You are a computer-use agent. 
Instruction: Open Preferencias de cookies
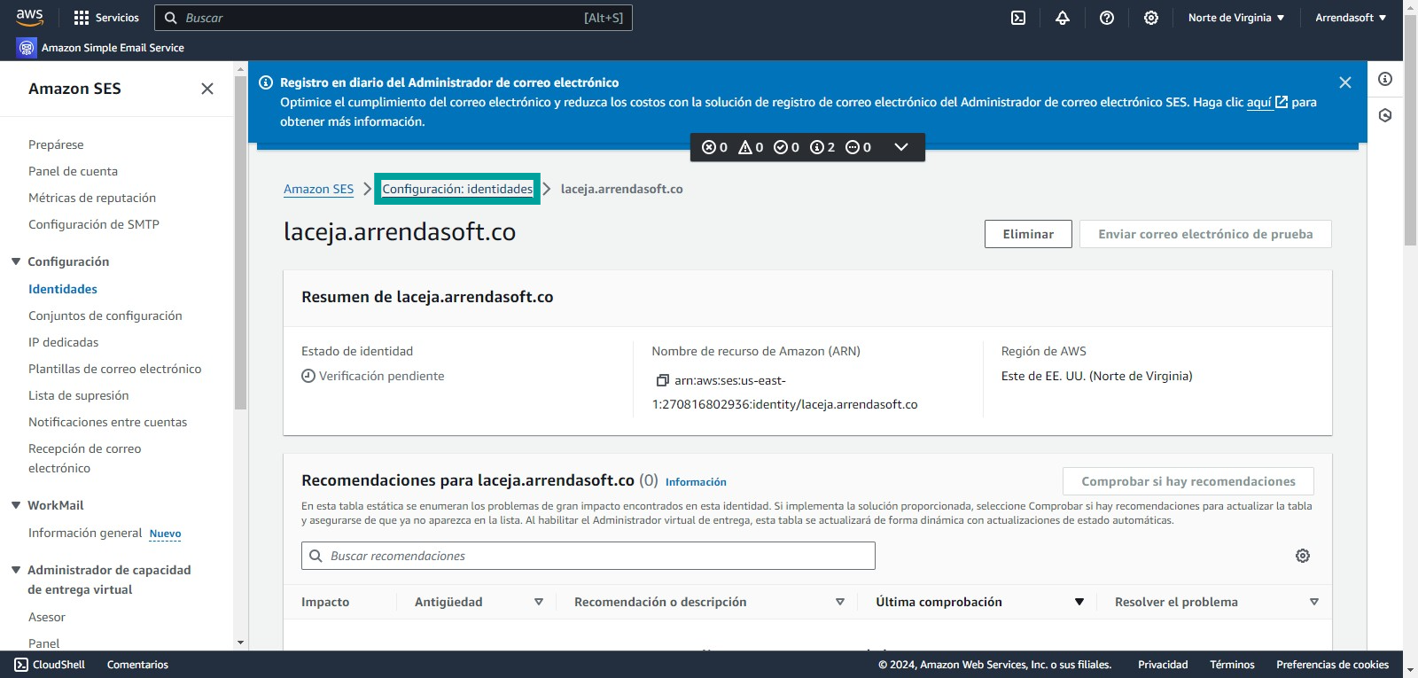[x=1332, y=665]
